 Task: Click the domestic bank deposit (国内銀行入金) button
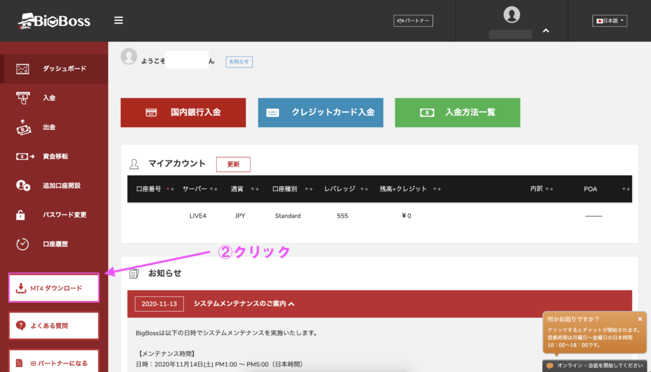183,113
